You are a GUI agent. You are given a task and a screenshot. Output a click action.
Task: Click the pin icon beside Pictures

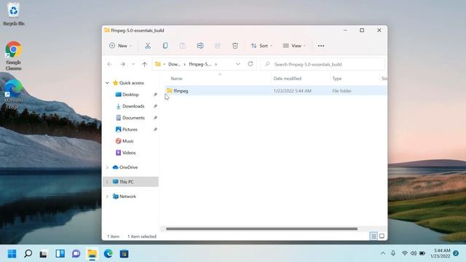coord(155,130)
